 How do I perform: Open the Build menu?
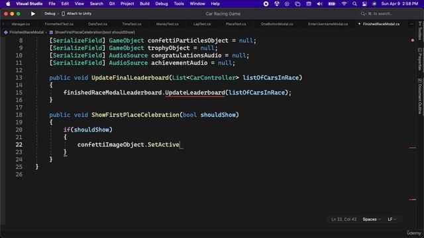point(144,4)
